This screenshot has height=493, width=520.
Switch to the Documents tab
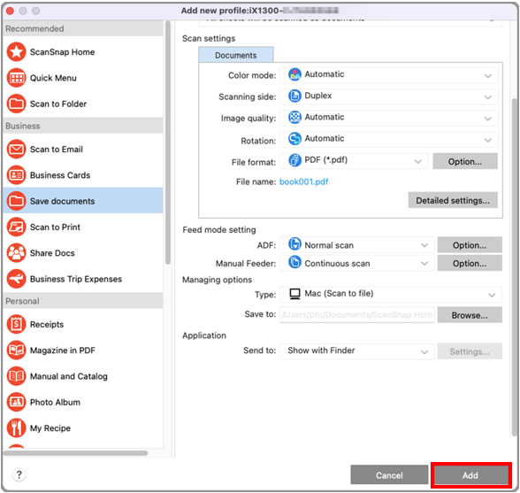pyautogui.click(x=236, y=55)
